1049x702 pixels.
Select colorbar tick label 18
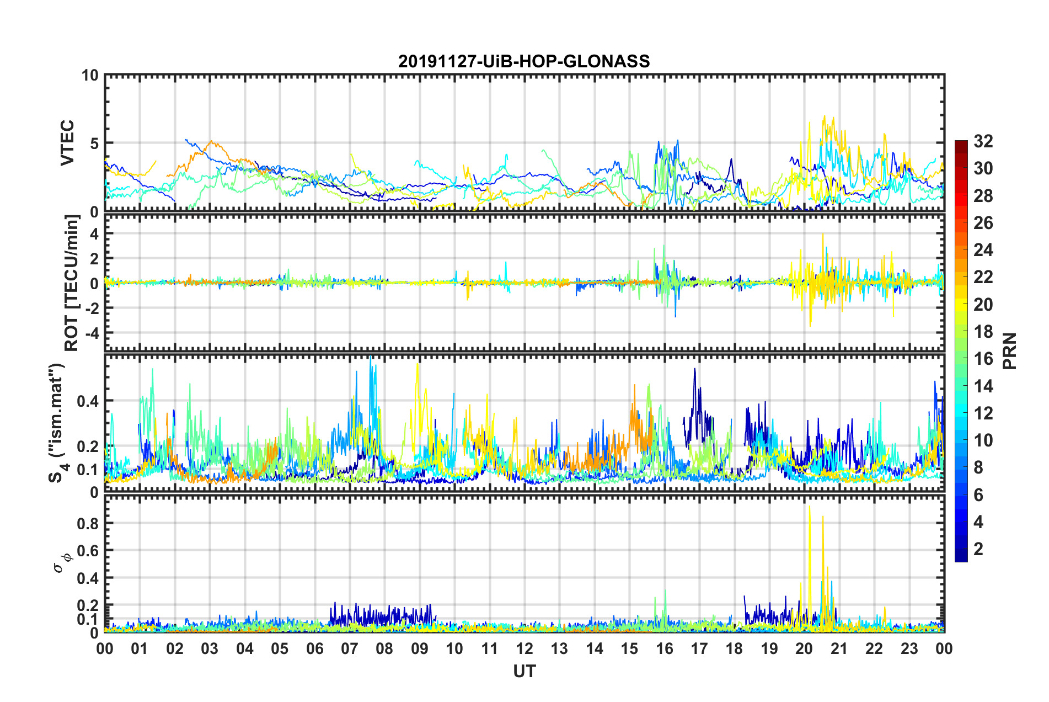(x=983, y=332)
